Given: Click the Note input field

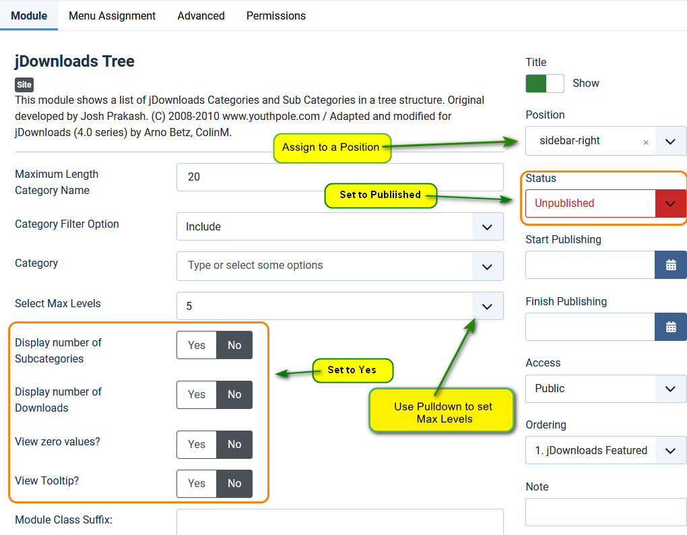Looking at the screenshot, I should point(606,512).
